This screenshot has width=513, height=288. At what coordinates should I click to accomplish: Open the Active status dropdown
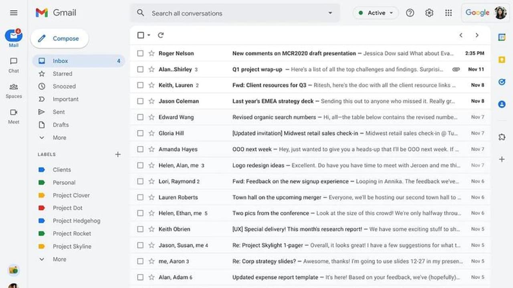(x=376, y=13)
